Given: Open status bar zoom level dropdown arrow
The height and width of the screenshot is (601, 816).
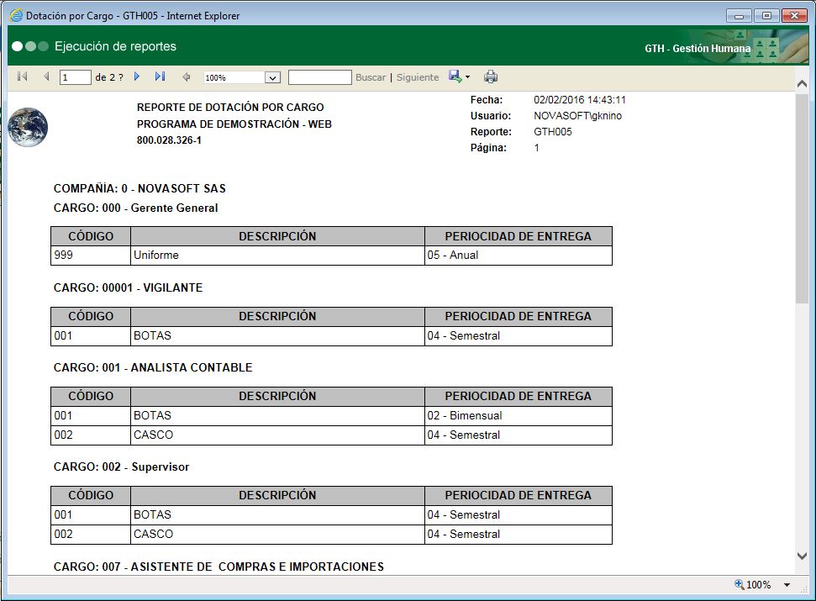Looking at the screenshot, I should 787,585.
